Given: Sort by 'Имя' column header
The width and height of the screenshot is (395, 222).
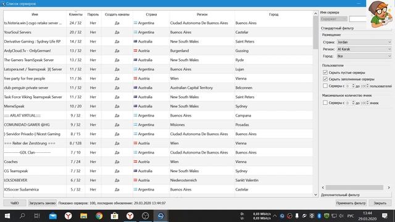Looking at the screenshot, I should (35, 14).
